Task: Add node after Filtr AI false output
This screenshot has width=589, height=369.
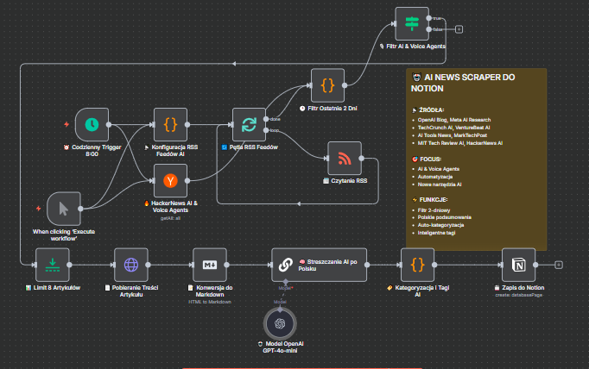Action: tap(459, 29)
